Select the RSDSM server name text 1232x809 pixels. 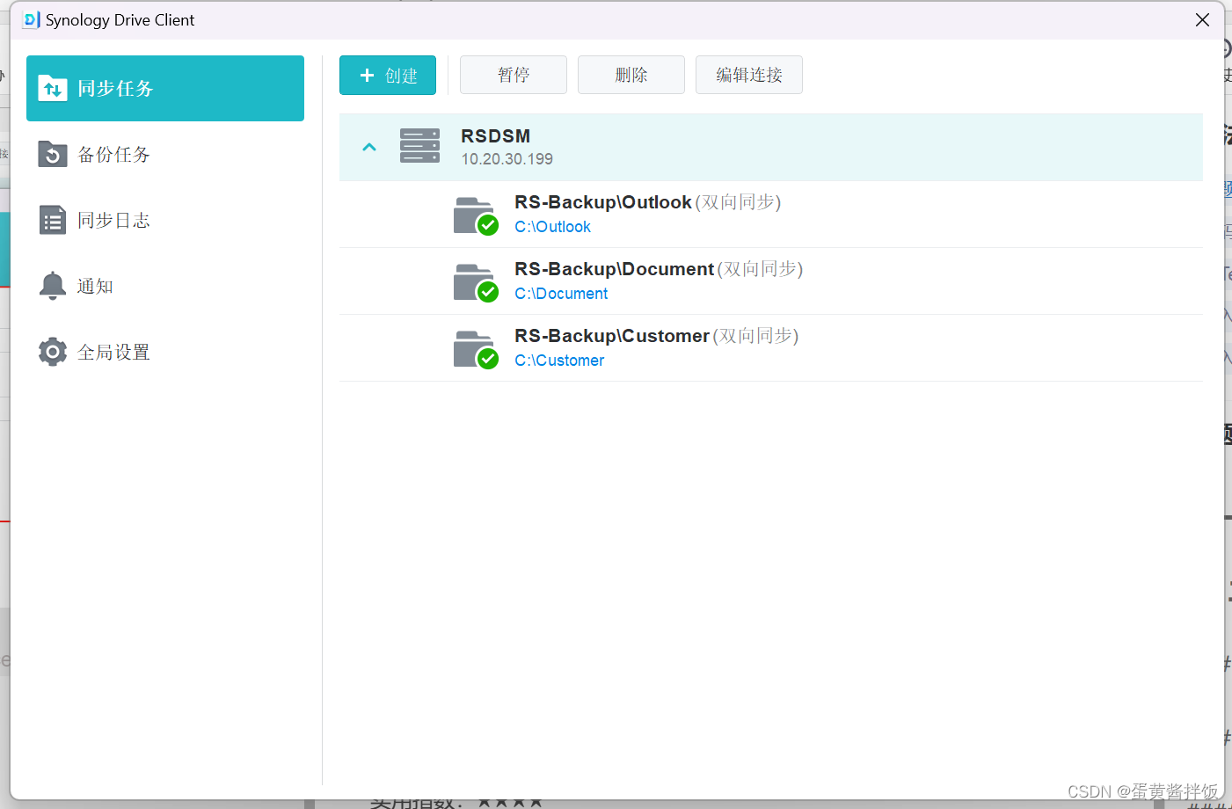(496, 136)
